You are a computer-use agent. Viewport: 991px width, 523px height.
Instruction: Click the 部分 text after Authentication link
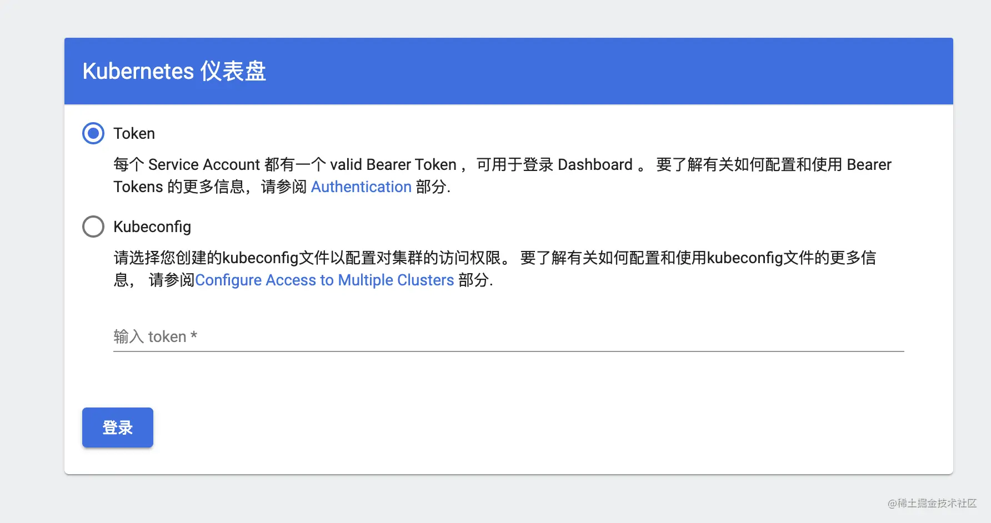[431, 187]
